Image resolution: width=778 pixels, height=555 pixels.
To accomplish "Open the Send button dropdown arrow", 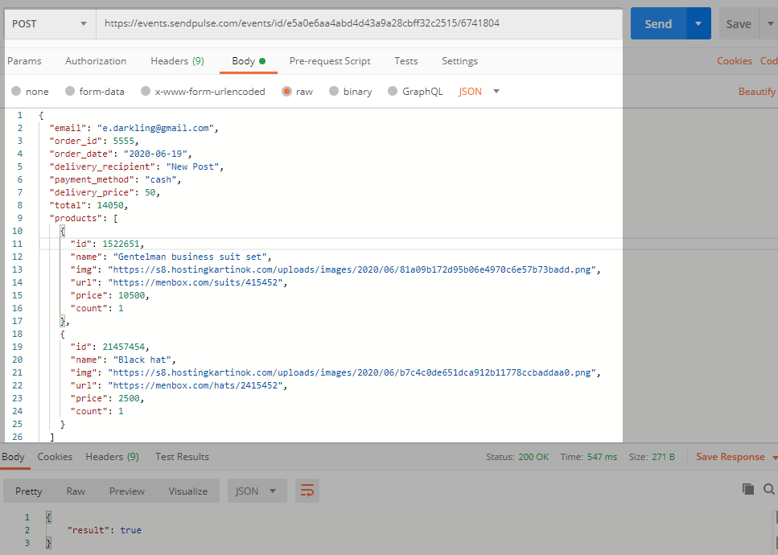I will pos(698,24).
